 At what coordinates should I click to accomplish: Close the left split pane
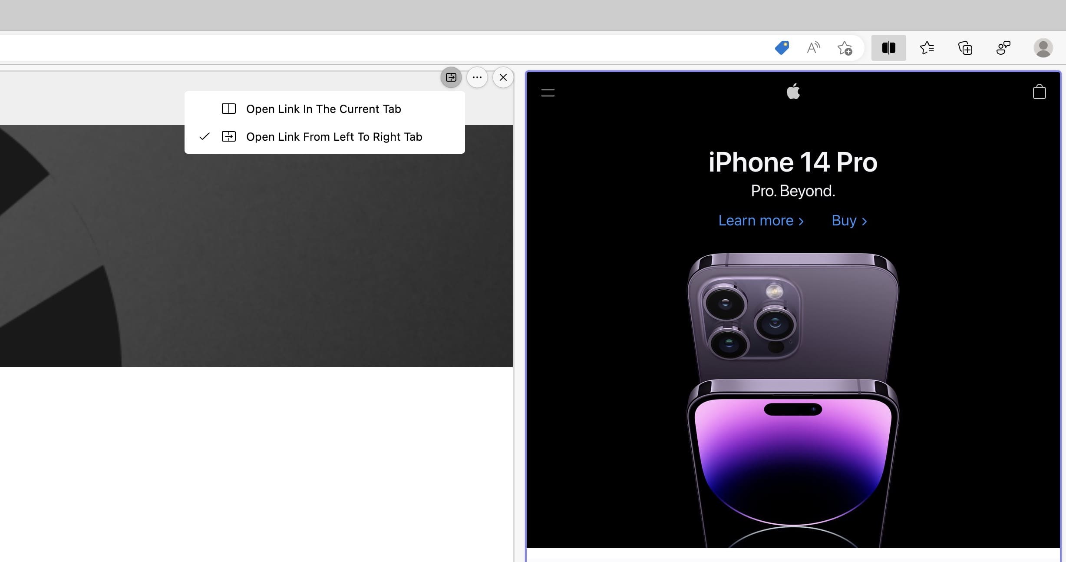tap(503, 77)
